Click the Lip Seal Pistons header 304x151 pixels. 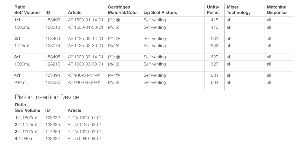click(160, 12)
